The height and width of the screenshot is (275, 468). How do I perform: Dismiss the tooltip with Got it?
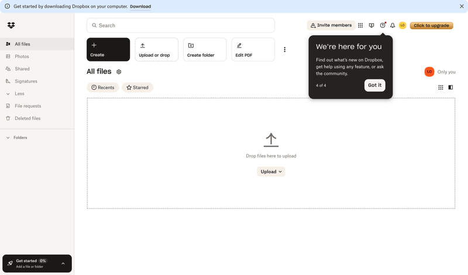374,85
